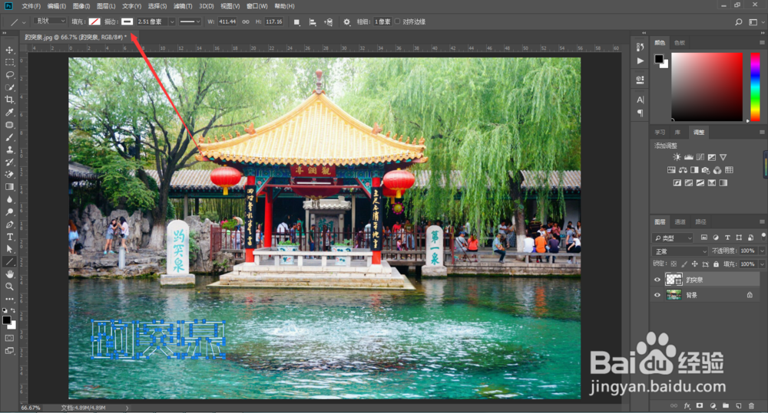Image resolution: width=768 pixels, height=413 pixels.
Task: Add a Levels adjustment
Action: (688, 157)
